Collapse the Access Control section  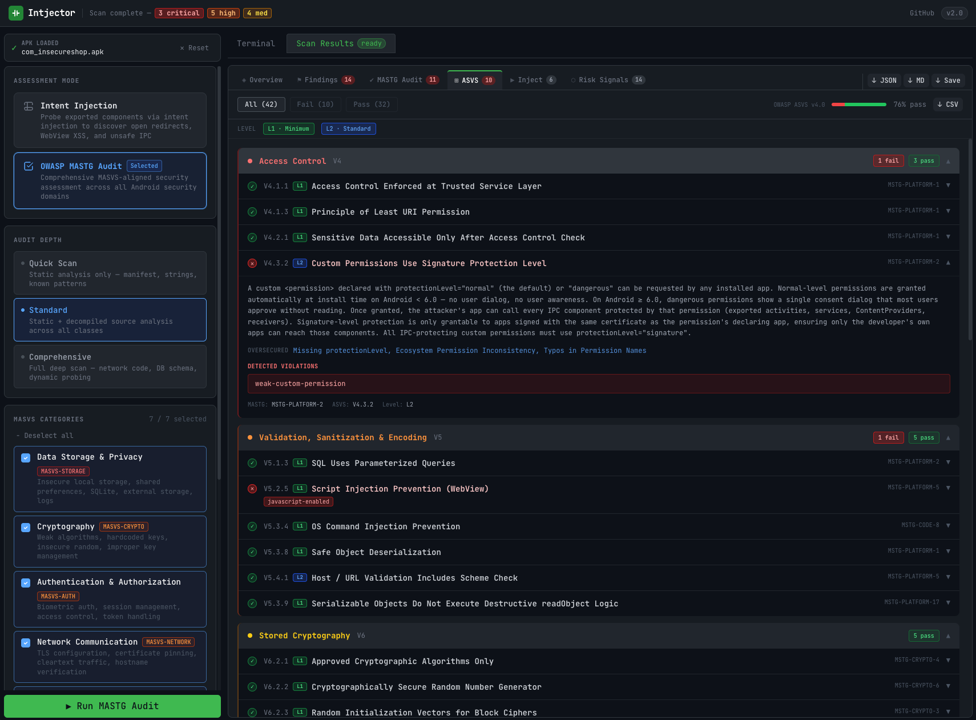(948, 161)
